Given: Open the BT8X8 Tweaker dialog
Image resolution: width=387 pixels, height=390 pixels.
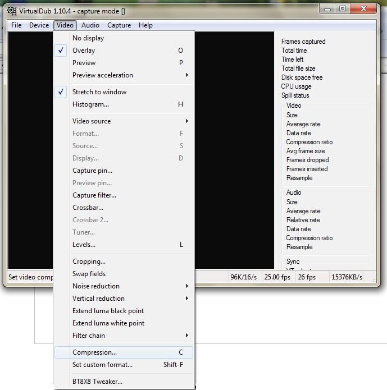Looking at the screenshot, I should (124, 382).
